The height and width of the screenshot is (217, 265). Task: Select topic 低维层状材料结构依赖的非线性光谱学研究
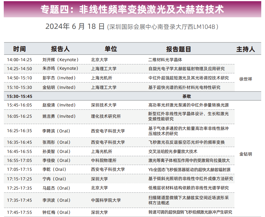(189, 188)
